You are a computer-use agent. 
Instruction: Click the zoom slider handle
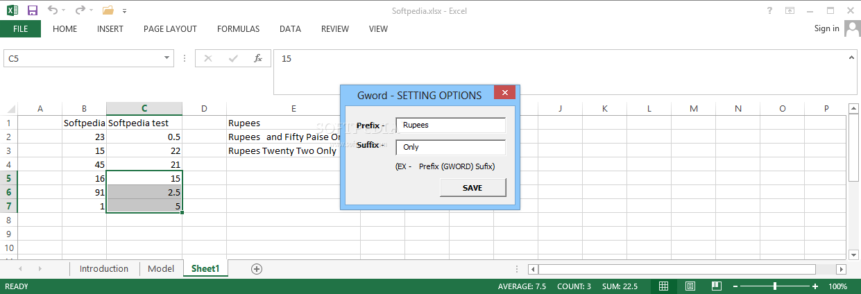[775, 286]
